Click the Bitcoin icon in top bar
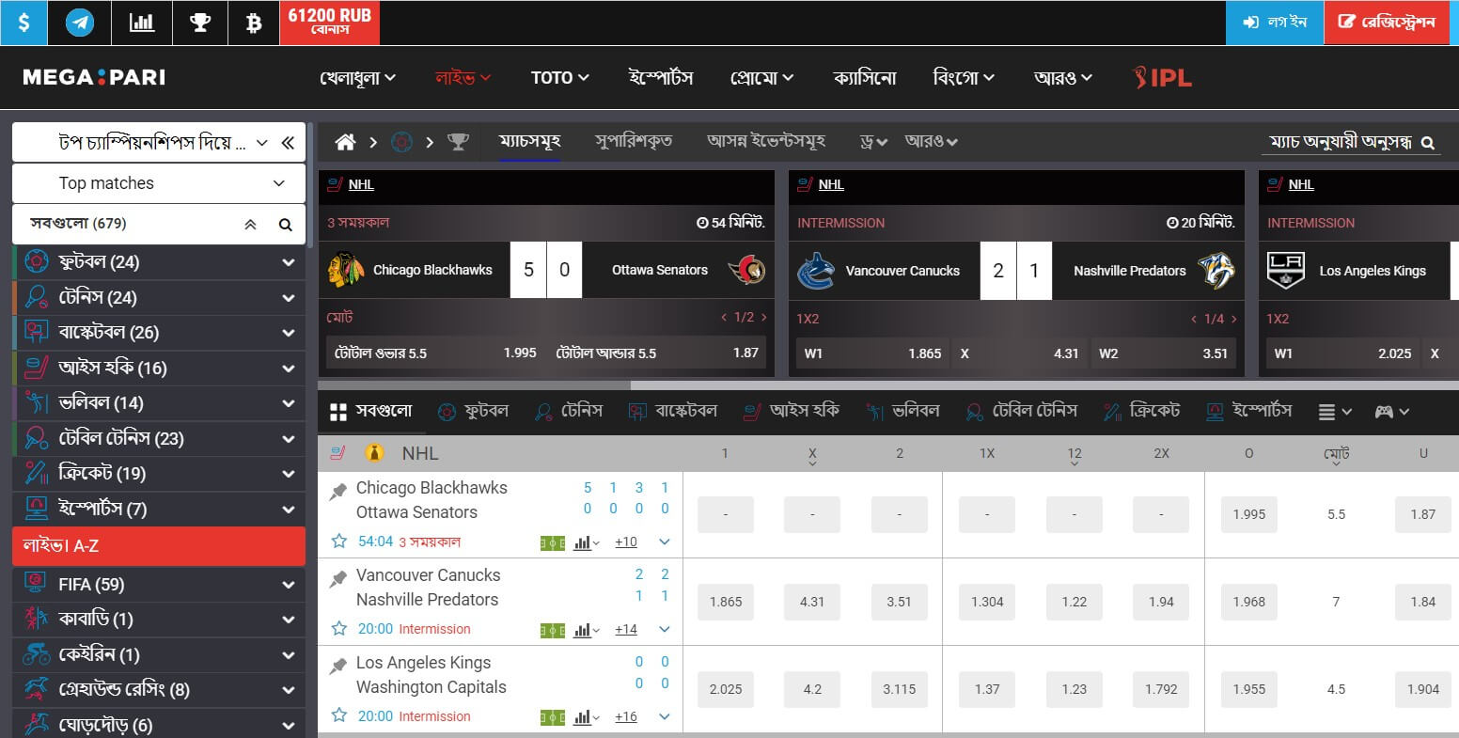Image resolution: width=1459 pixels, height=738 pixels. [254, 23]
